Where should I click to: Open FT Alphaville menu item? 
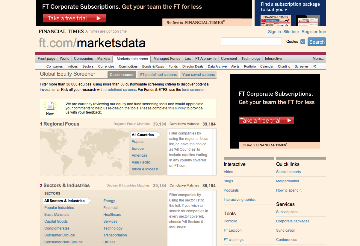click(206, 59)
